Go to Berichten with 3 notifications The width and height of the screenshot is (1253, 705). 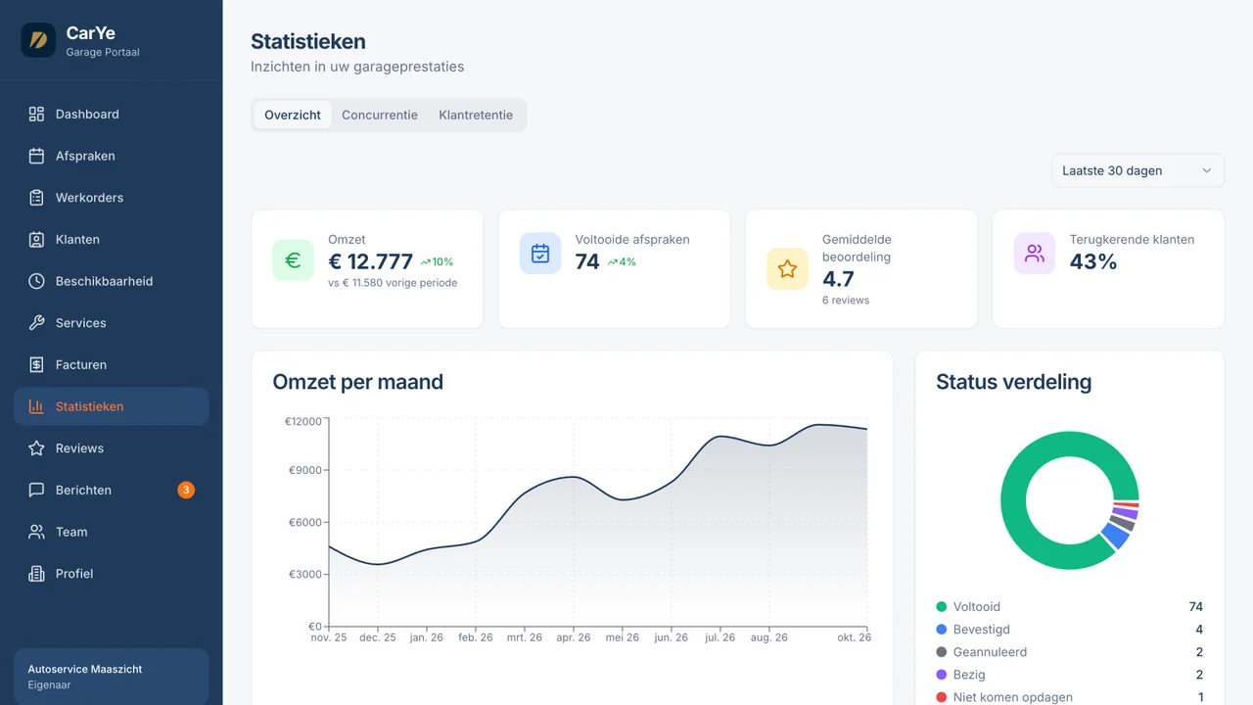coord(112,490)
